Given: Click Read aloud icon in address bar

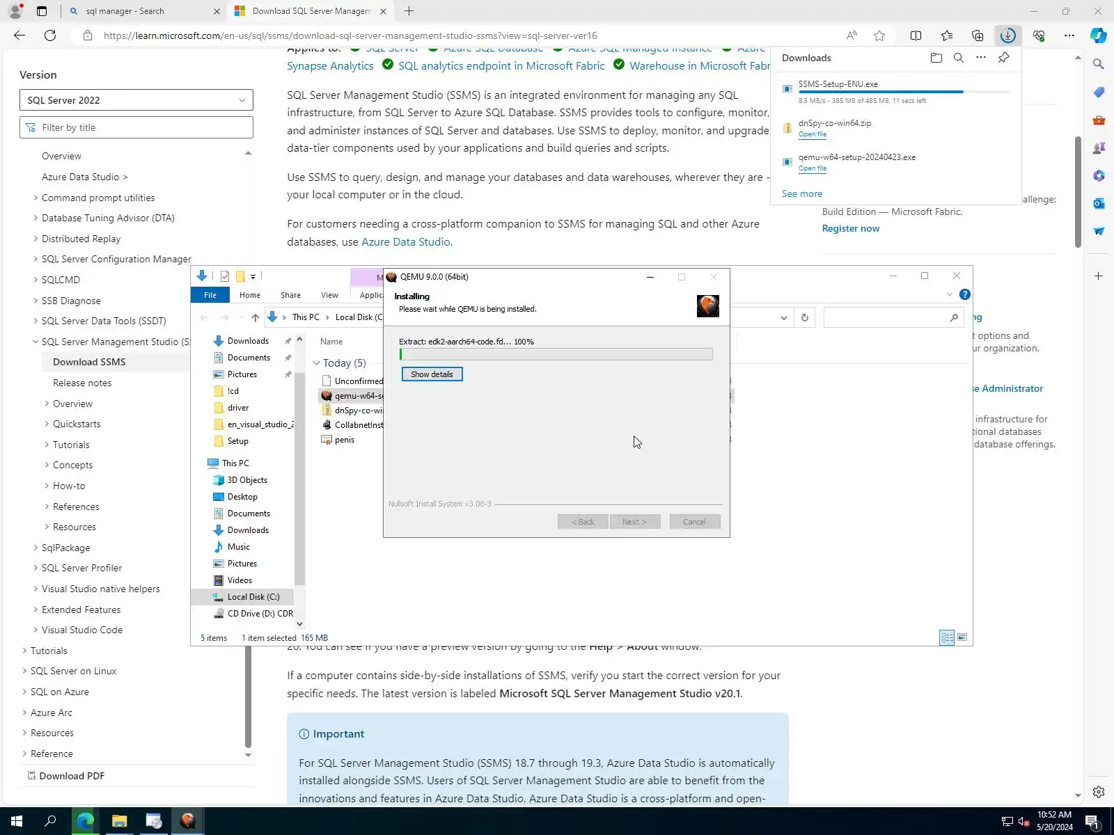Looking at the screenshot, I should (852, 35).
